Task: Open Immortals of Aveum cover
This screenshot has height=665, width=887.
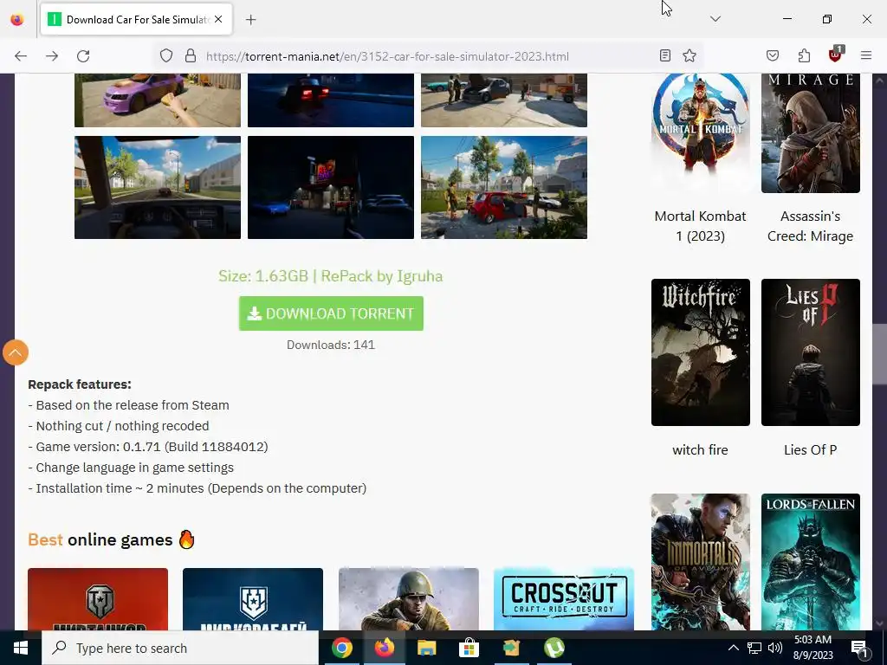Action: [x=700, y=562]
